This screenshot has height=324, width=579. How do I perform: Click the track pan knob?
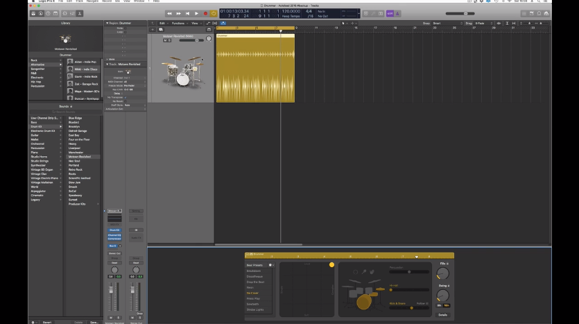point(209,38)
